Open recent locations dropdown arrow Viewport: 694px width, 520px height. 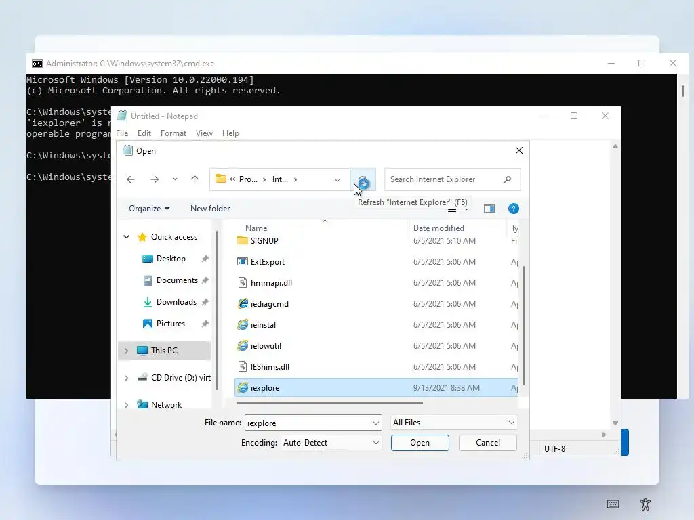click(x=176, y=179)
